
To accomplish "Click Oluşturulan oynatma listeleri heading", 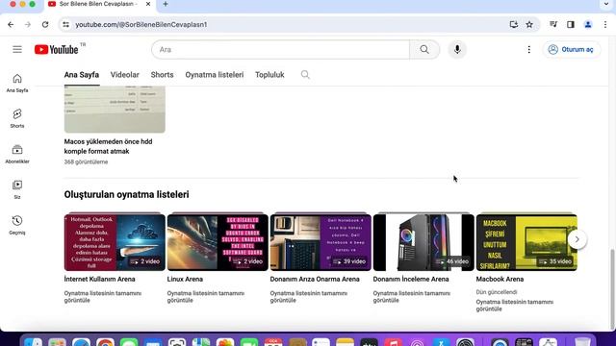I will point(126,194).
